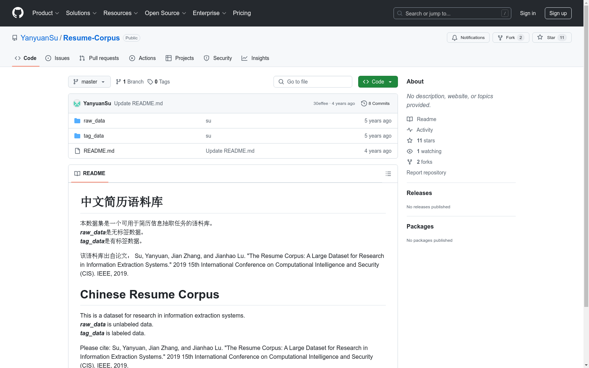The width and height of the screenshot is (589, 368).
Task: Open the Projects tab
Action: [x=180, y=58]
